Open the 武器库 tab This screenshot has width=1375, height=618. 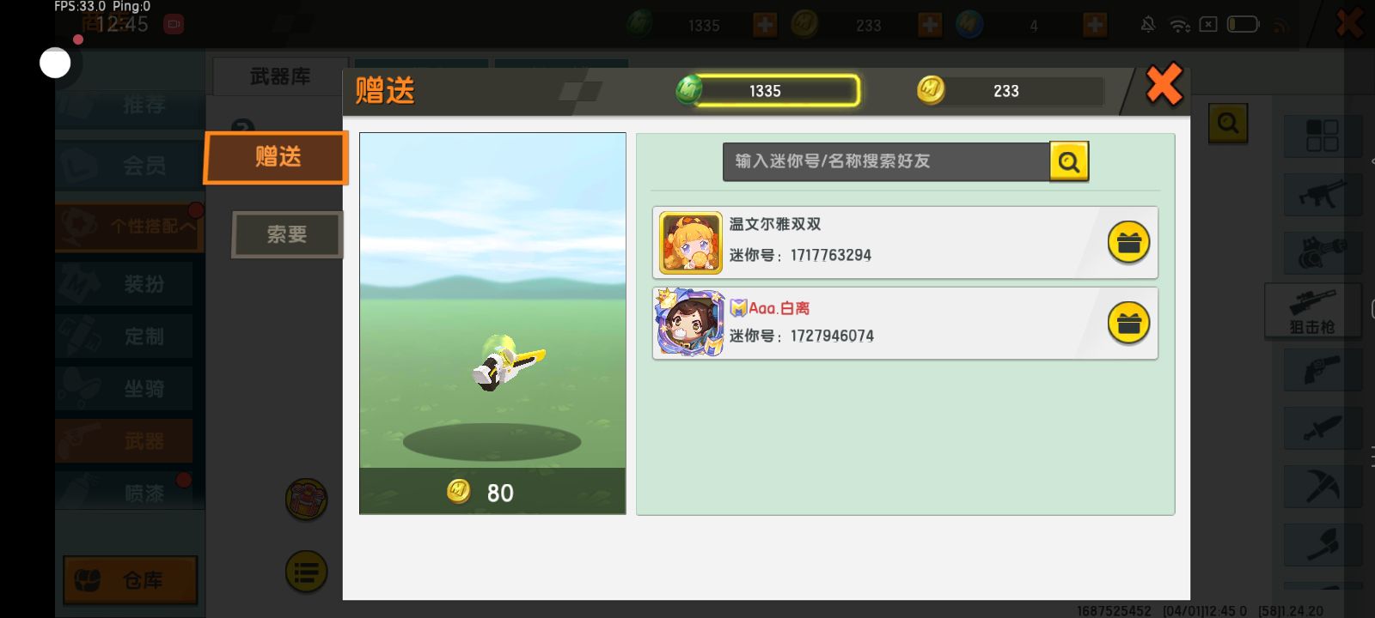[x=280, y=77]
